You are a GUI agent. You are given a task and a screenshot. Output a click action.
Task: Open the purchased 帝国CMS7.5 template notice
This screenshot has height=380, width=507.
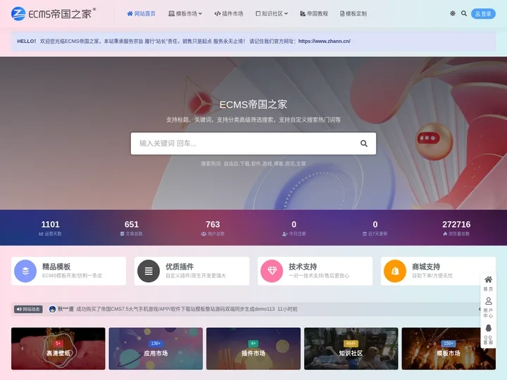click(175, 309)
